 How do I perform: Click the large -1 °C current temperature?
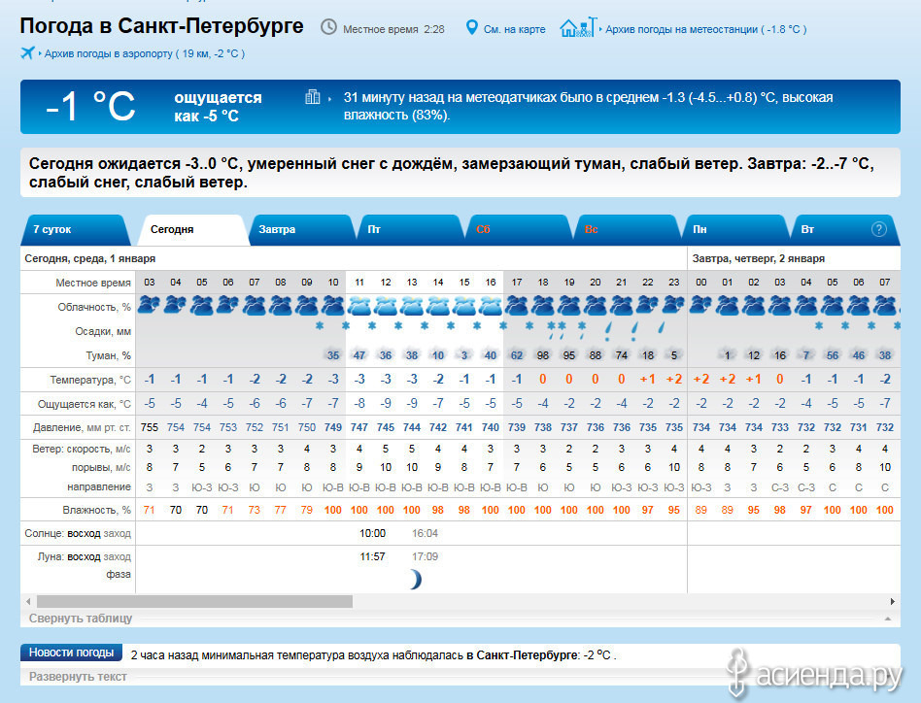90,106
